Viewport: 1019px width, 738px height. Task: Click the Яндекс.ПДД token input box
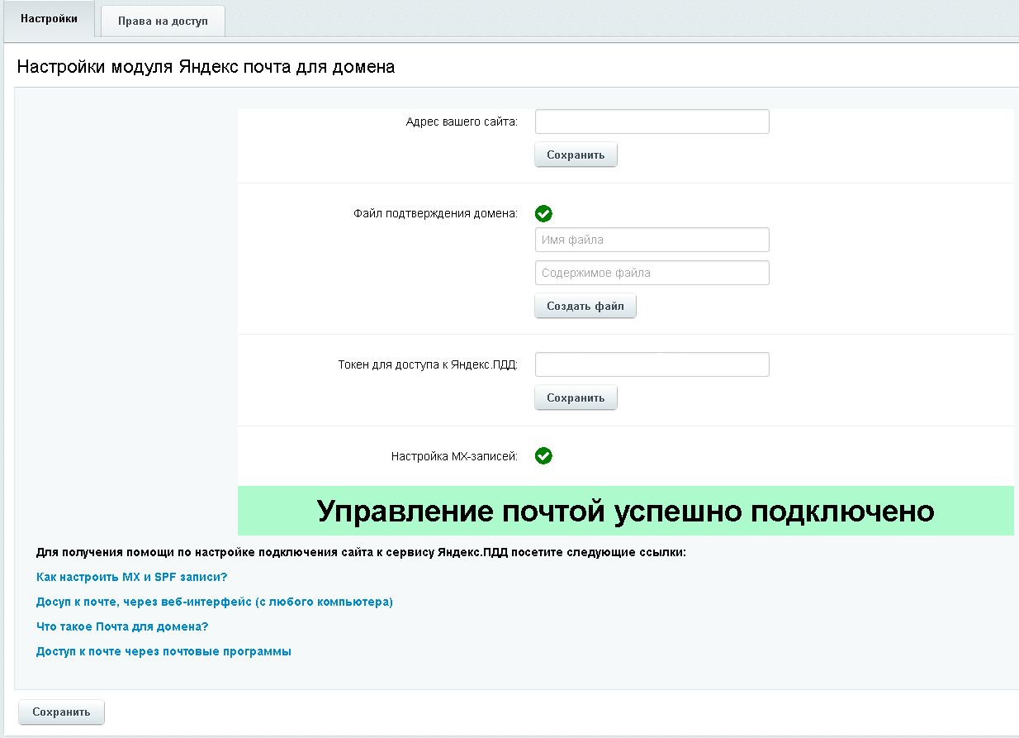coord(652,364)
